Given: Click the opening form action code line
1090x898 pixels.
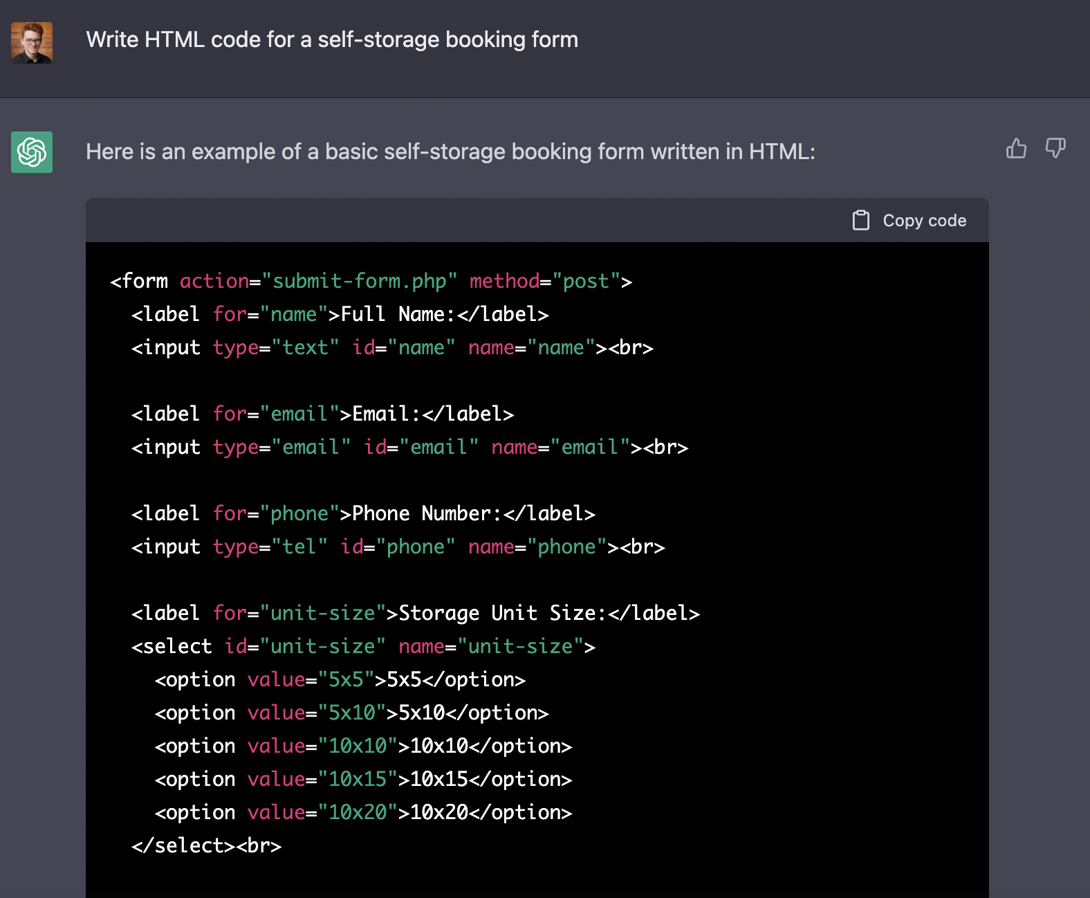Looking at the screenshot, I should (x=371, y=282).
